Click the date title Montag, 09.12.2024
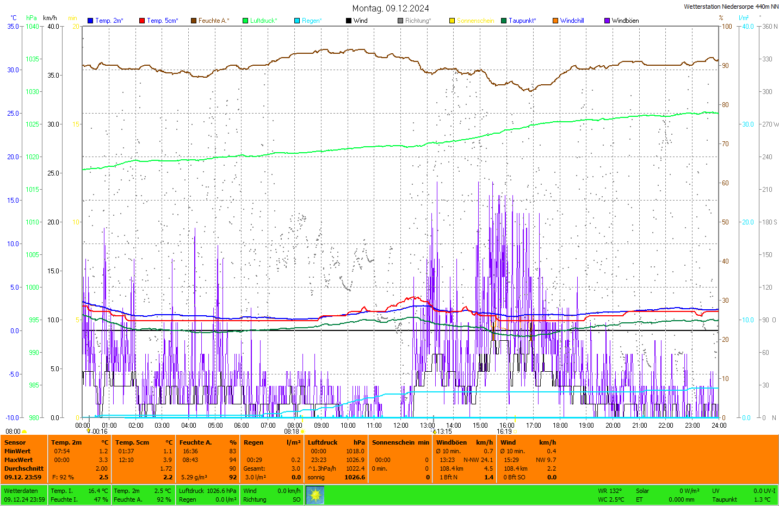Image resolution: width=779 pixels, height=506 pixels. [x=390, y=8]
